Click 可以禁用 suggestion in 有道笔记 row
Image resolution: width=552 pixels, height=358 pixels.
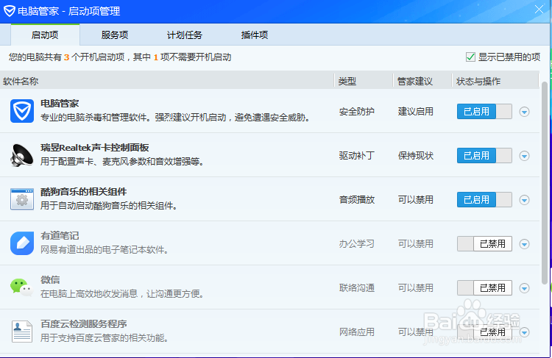(416, 244)
